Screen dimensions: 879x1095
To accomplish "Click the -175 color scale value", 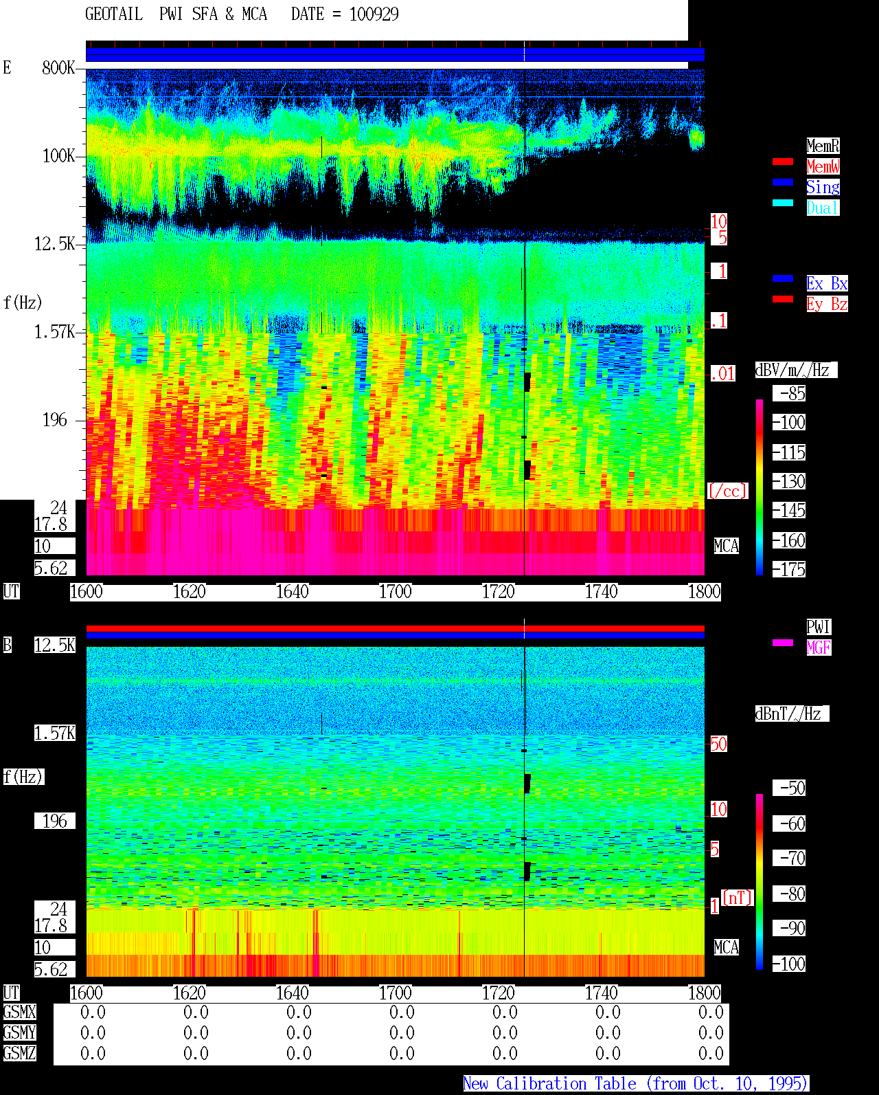I will 790,569.
